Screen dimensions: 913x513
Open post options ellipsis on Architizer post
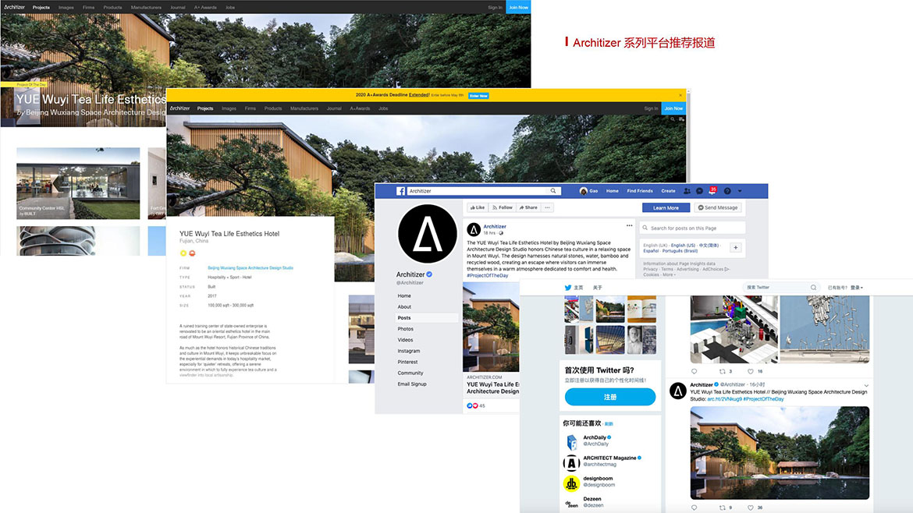630,225
